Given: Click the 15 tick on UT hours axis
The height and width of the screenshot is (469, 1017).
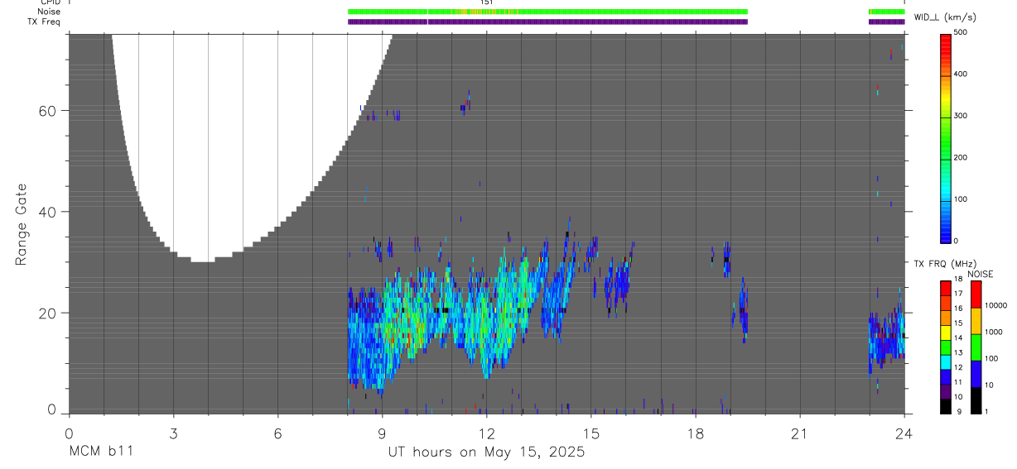Looking at the screenshot, I should pyautogui.click(x=591, y=433).
